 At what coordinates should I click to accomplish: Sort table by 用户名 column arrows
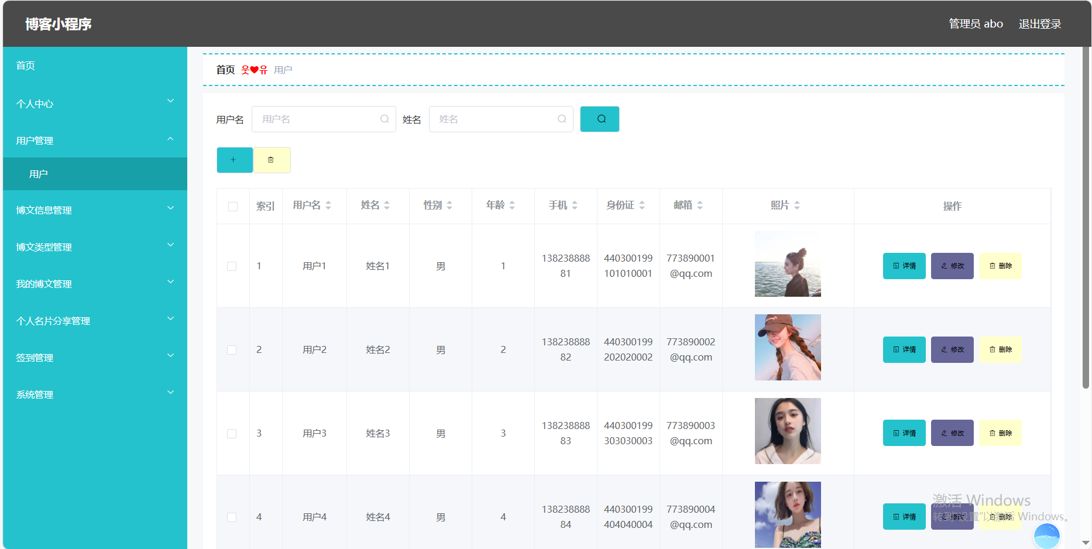328,205
